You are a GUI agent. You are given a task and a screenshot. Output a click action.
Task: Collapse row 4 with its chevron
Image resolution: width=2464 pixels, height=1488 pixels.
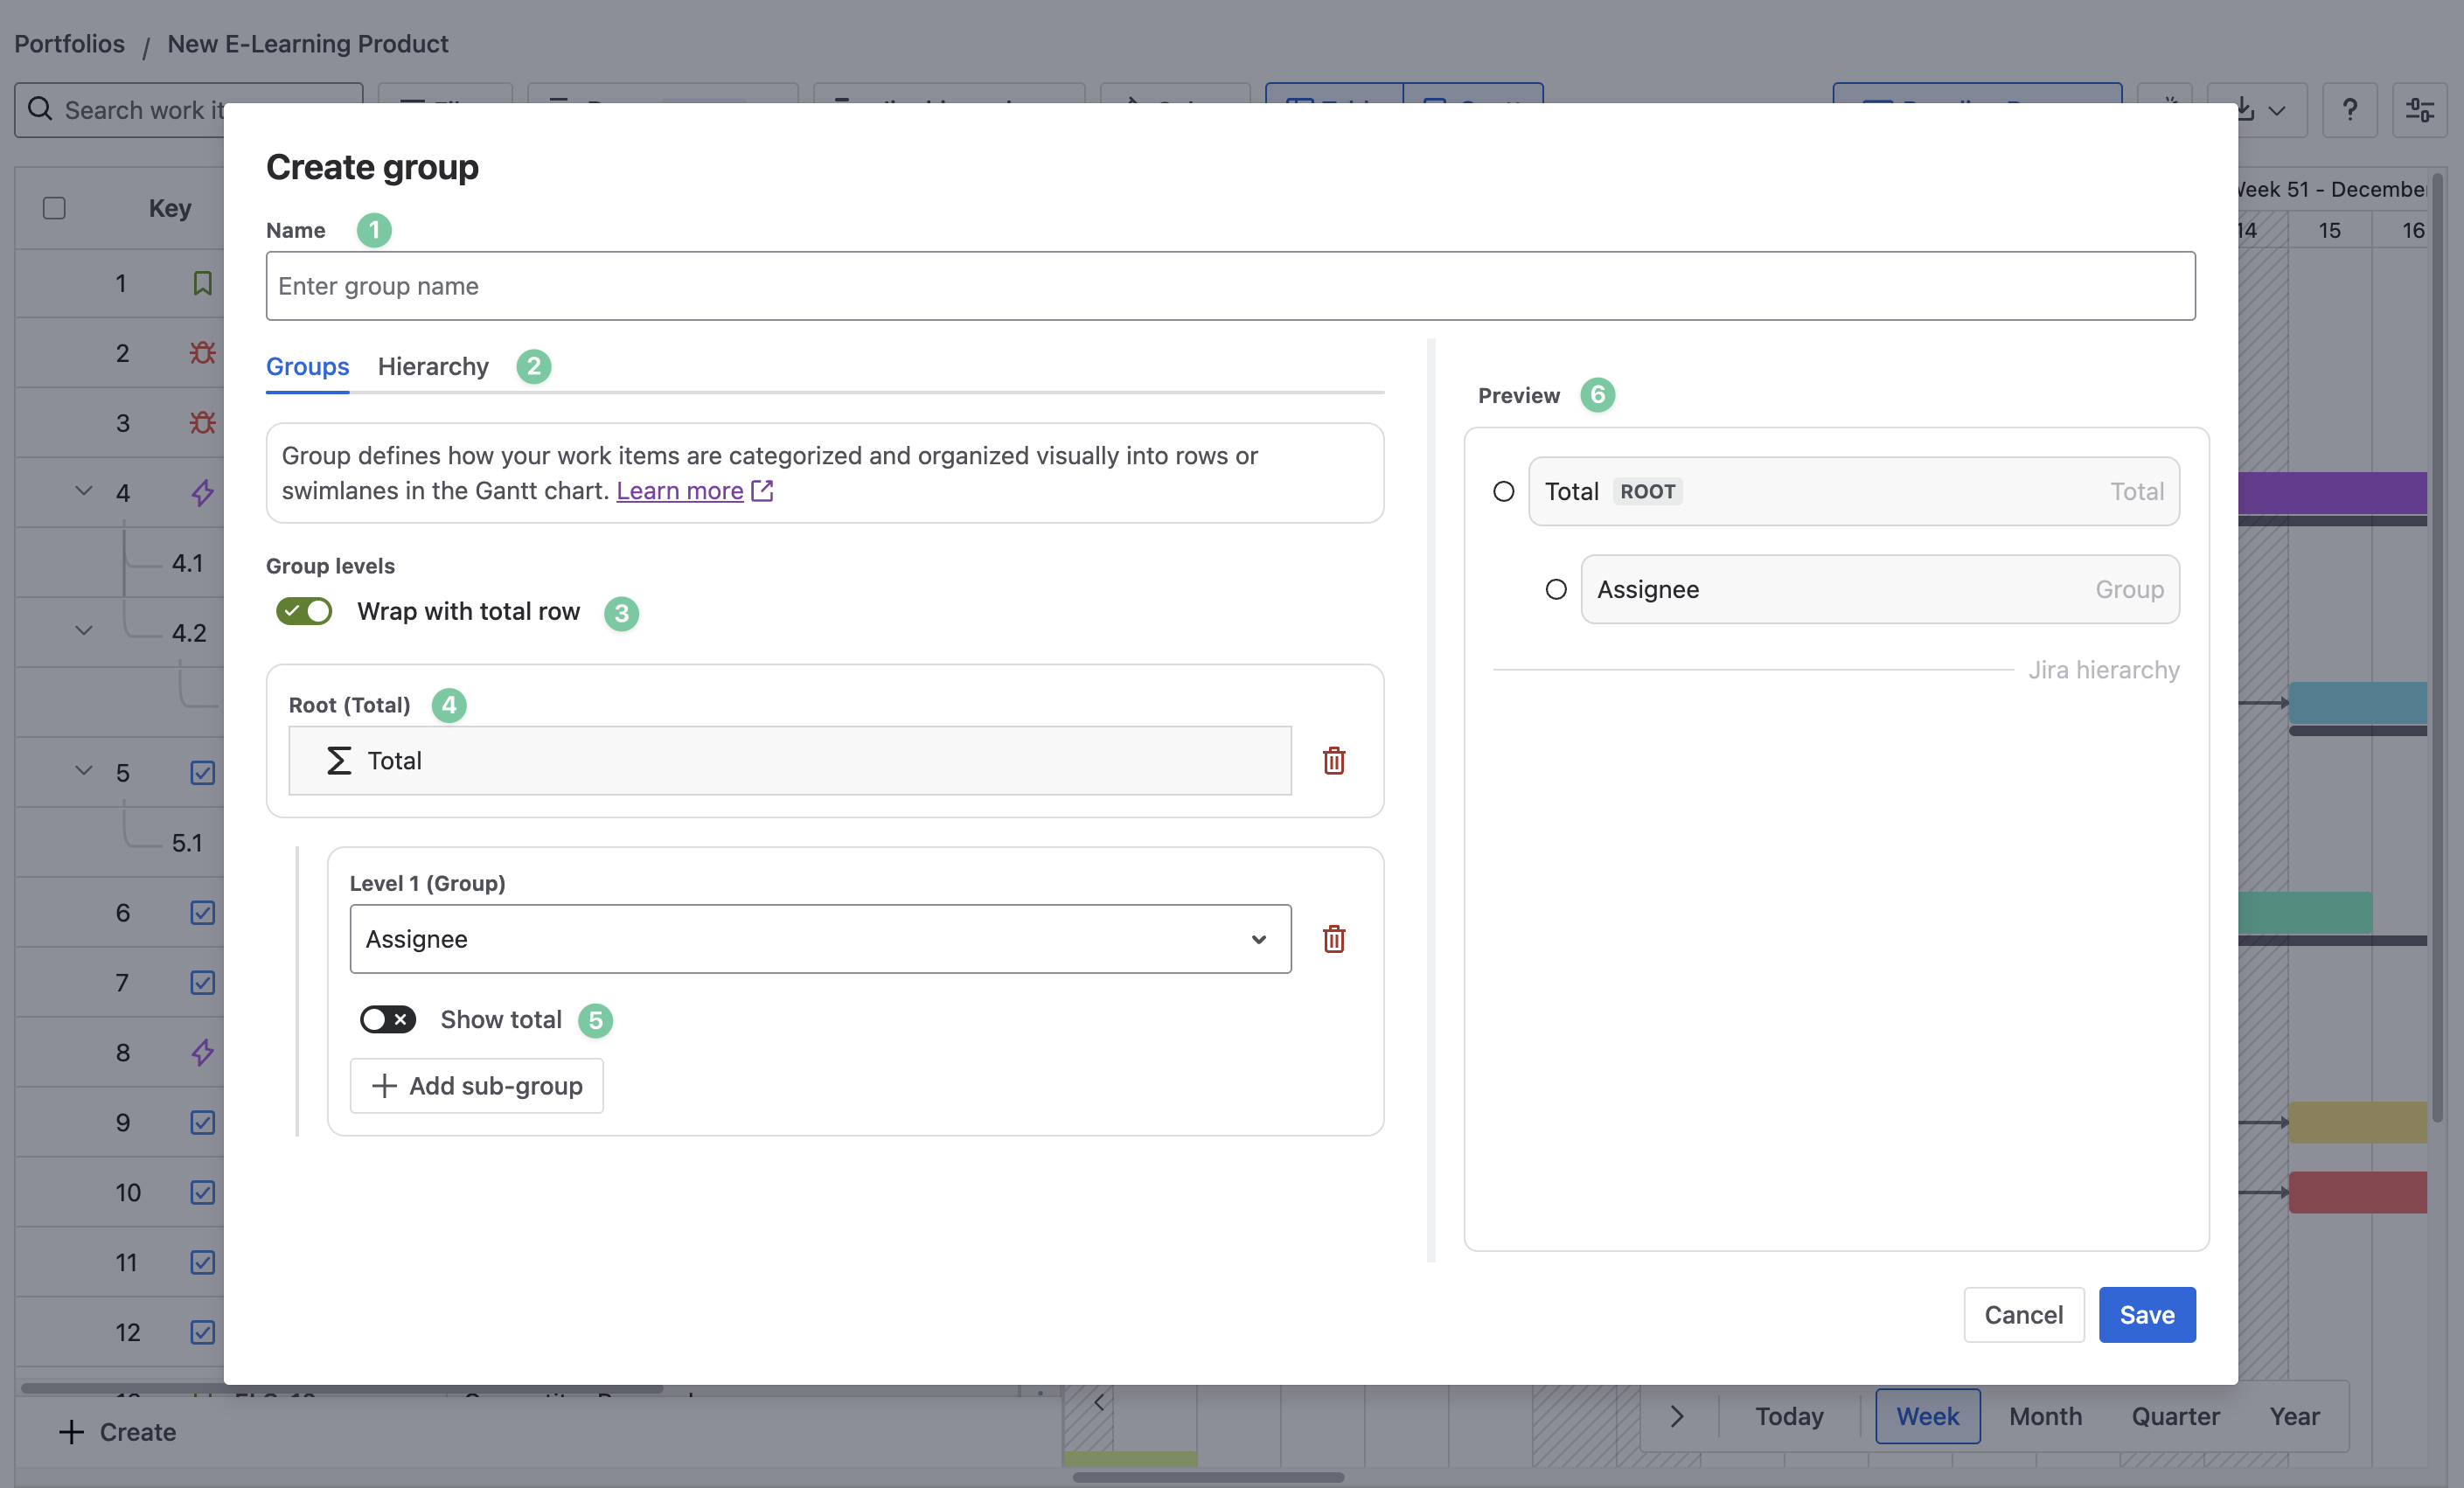tap(84, 491)
